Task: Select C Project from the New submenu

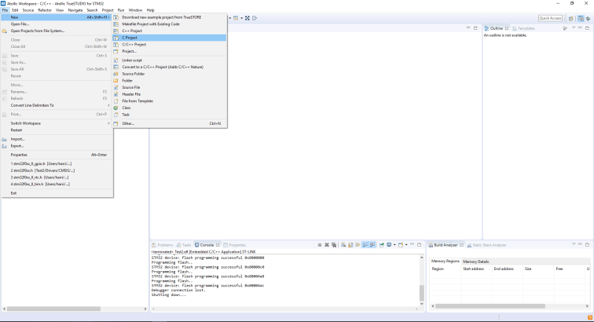Action: [x=130, y=38]
